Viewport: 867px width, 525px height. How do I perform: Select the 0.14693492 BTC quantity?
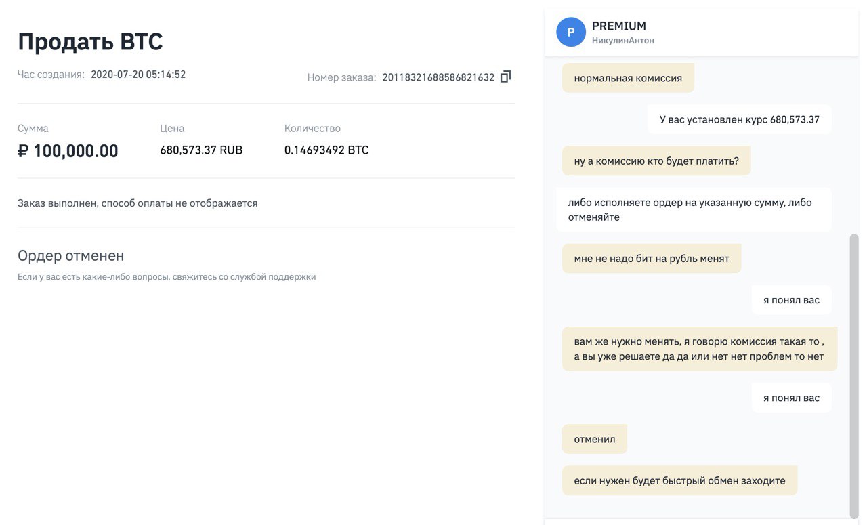pos(326,150)
